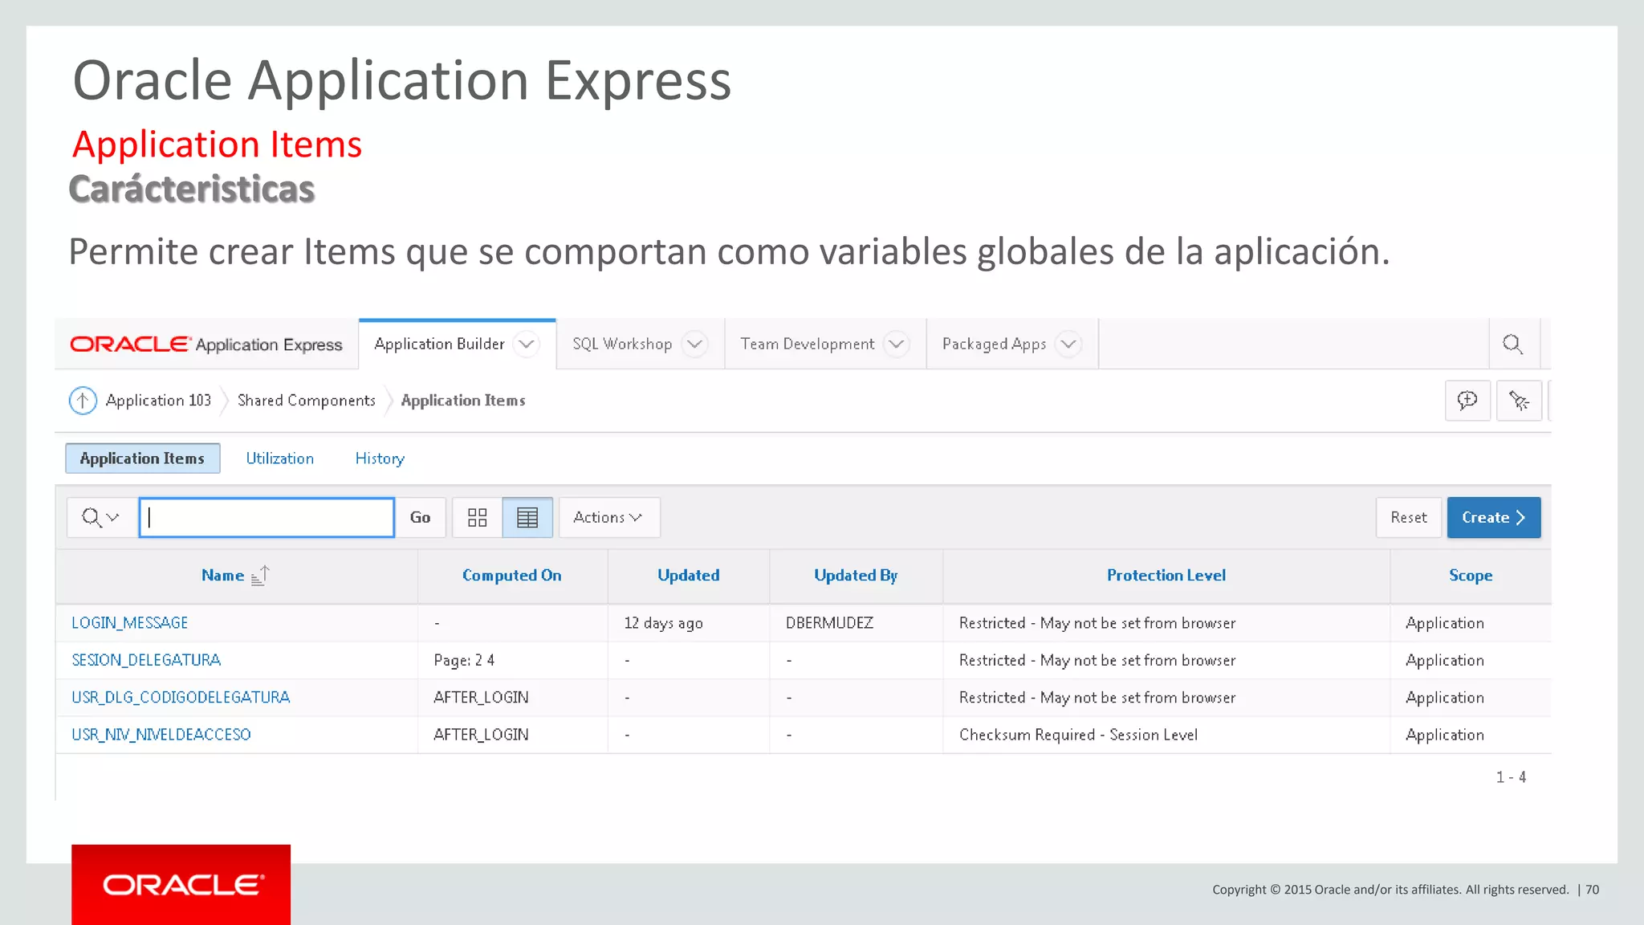Image resolution: width=1644 pixels, height=925 pixels.
Task: Sort by the Name column header
Action: 222,576
